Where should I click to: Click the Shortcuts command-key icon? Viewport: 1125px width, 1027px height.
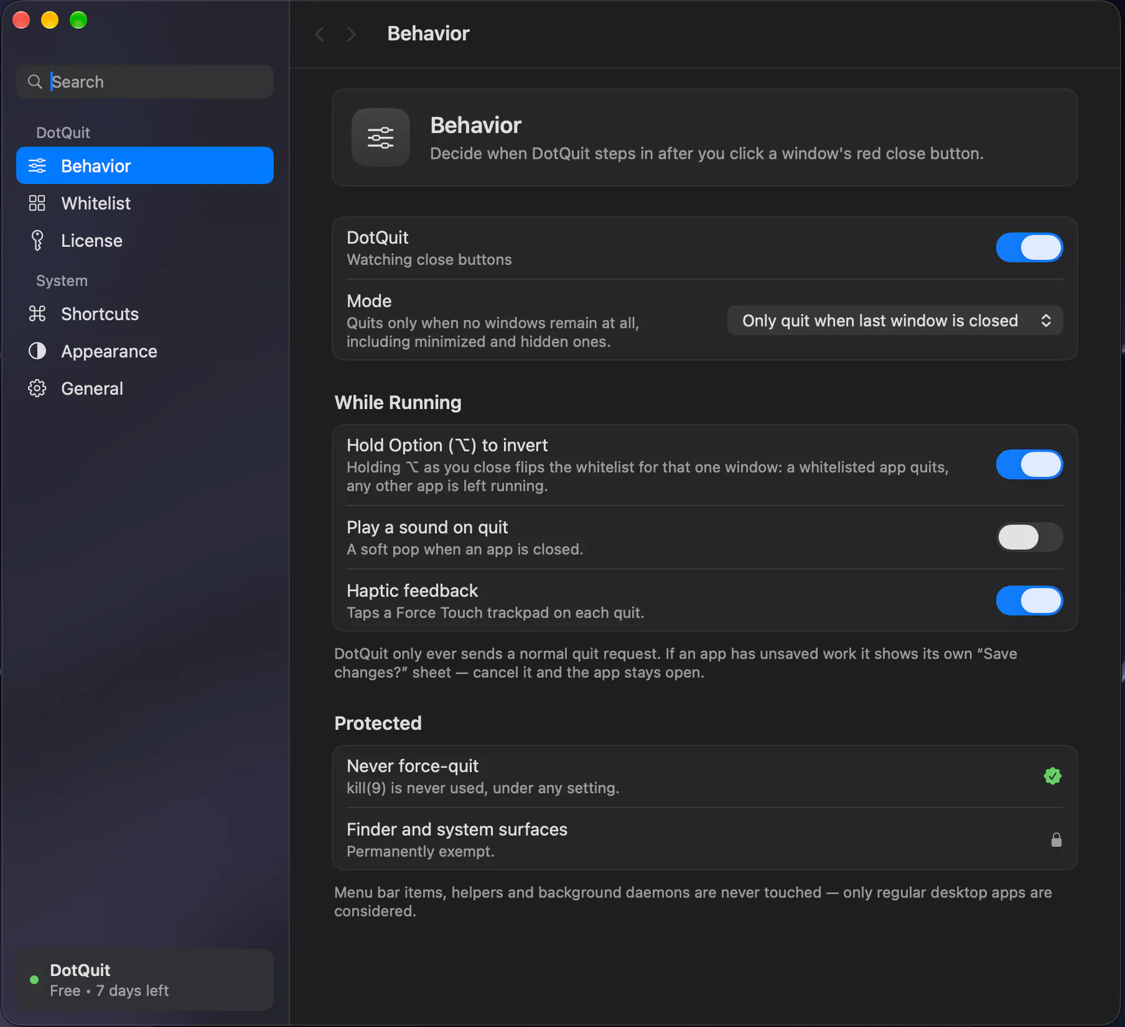point(37,313)
